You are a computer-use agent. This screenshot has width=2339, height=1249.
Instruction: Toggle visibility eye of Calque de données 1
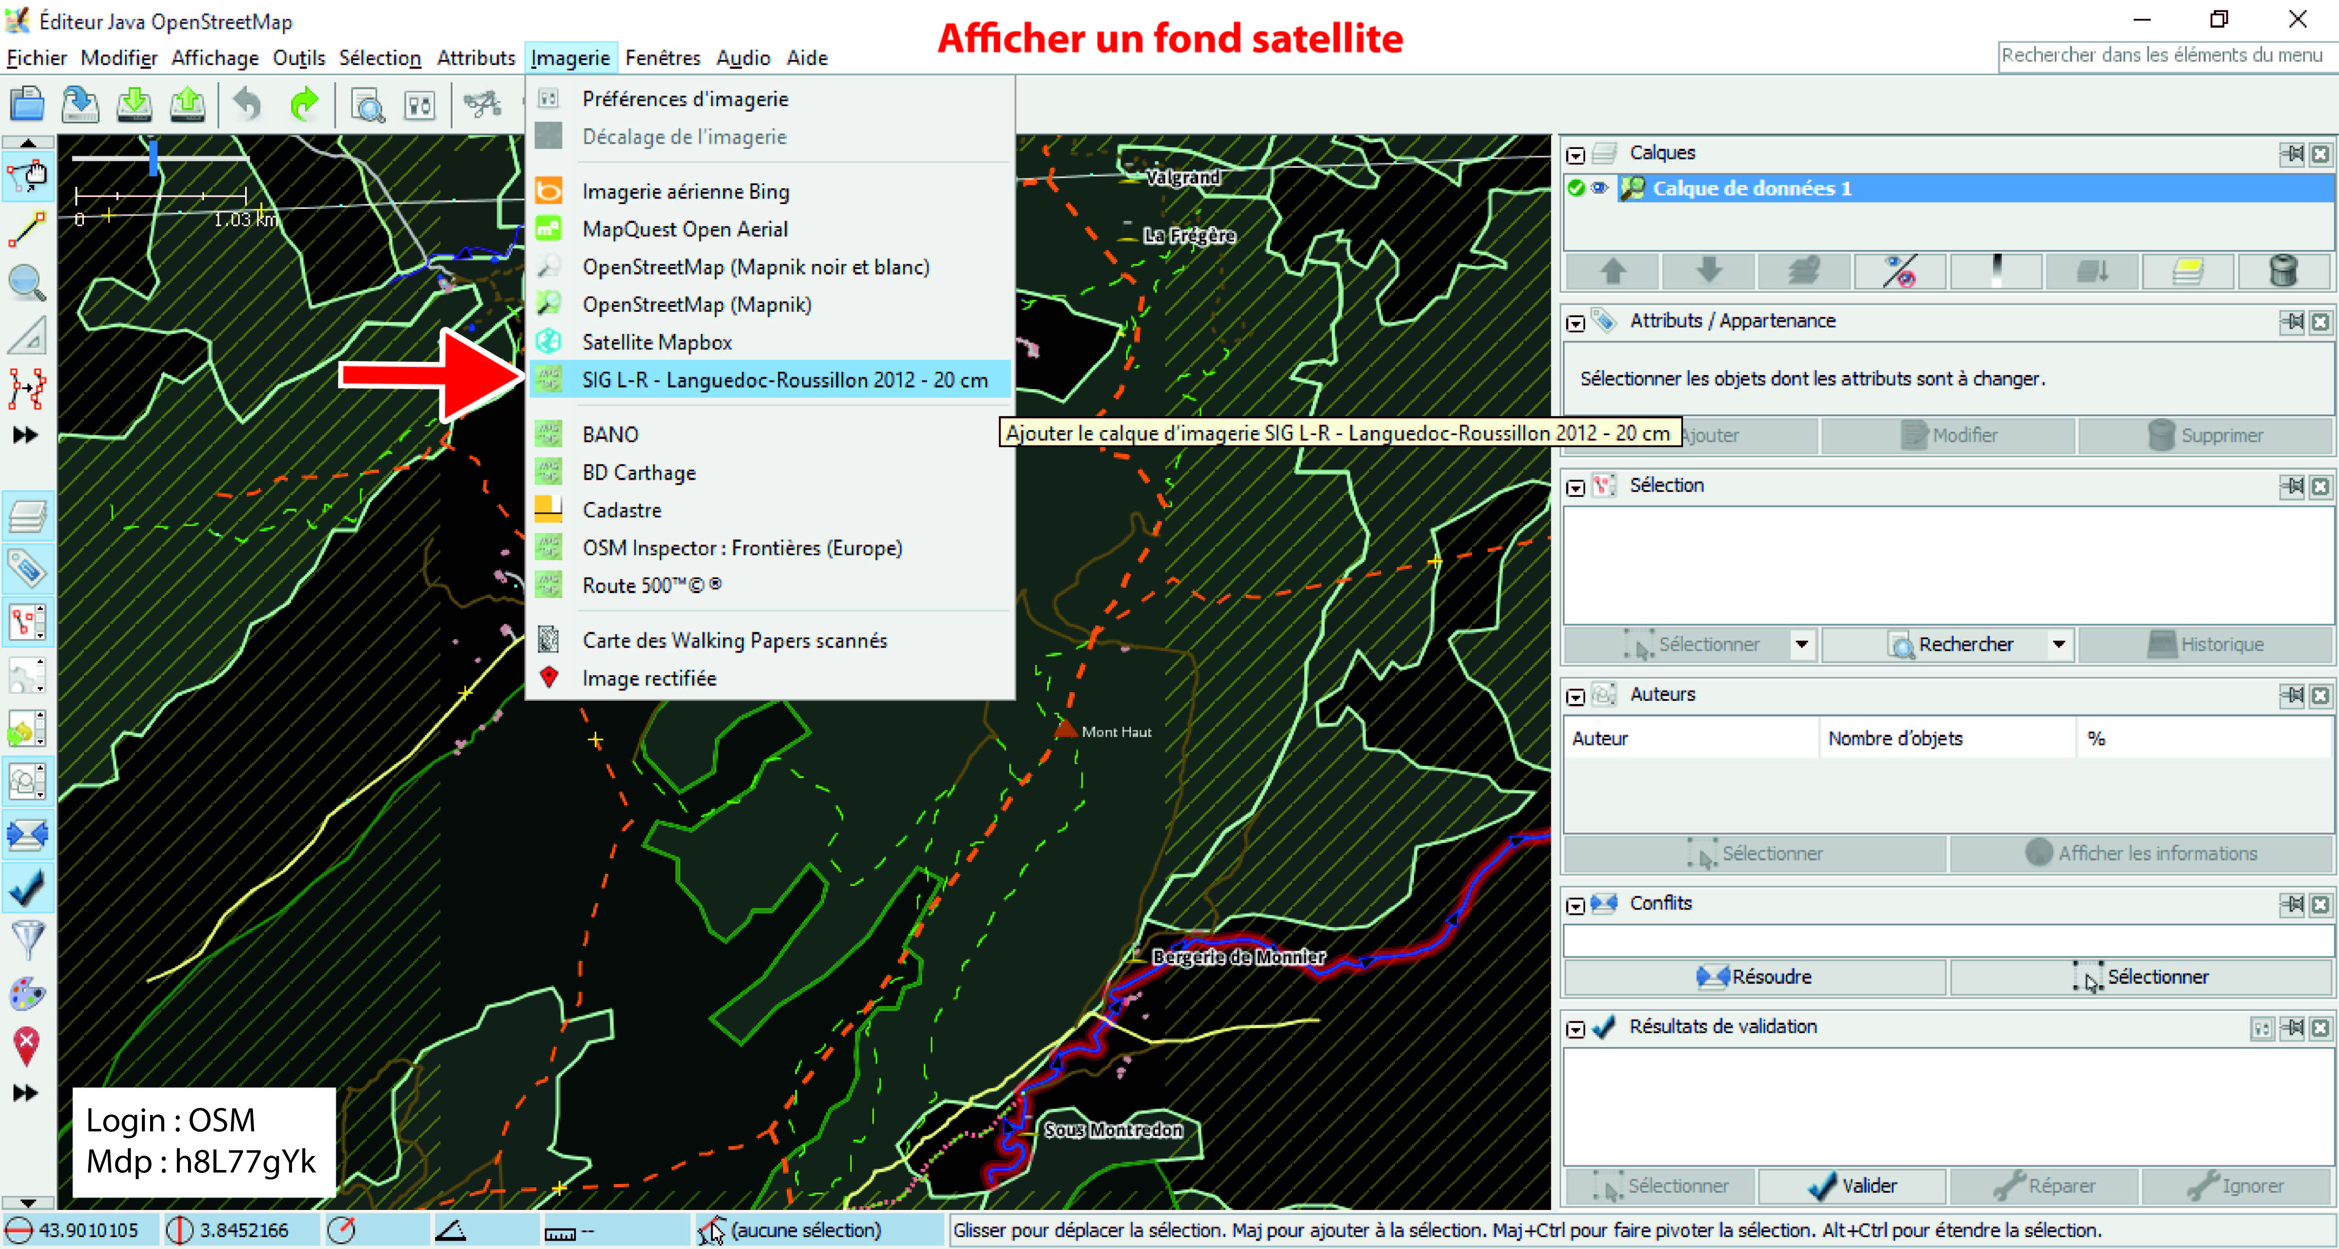coord(1600,188)
